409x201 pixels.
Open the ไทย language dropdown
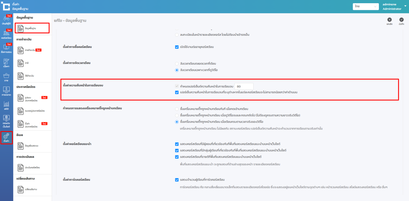click(365, 6)
